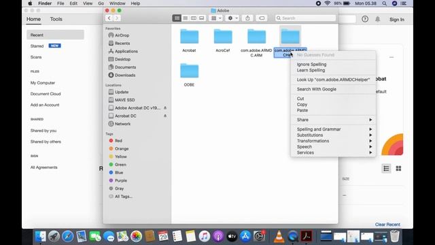Open Recents in Finder sidebar
Viewport: 435px width, 245px height.
coord(122,44)
